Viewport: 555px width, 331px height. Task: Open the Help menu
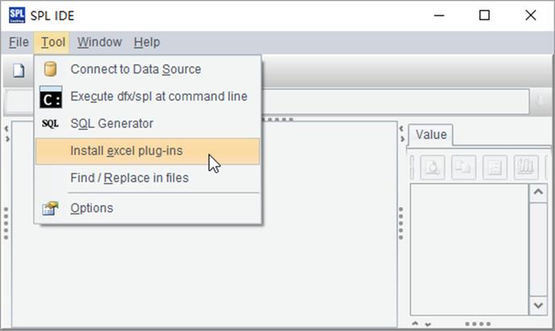tap(147, 42)
